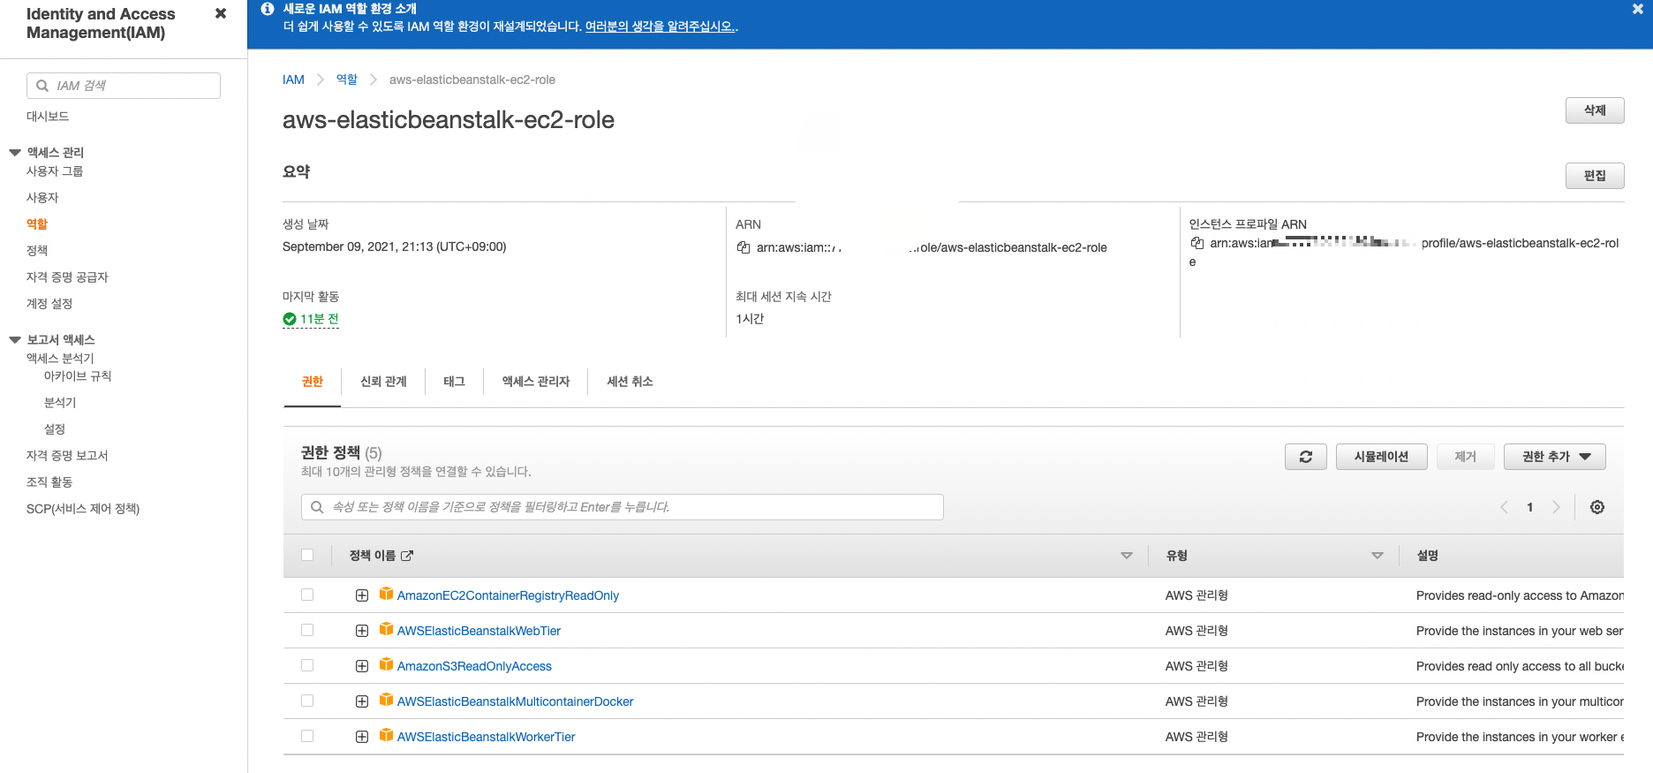Check the AWSElasticBeanstalkMulticontainerDocker row checkbox

[x=307, y=701]
